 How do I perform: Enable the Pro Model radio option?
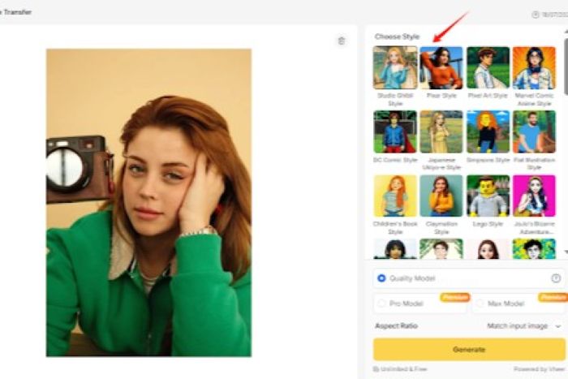click(381, 304)
